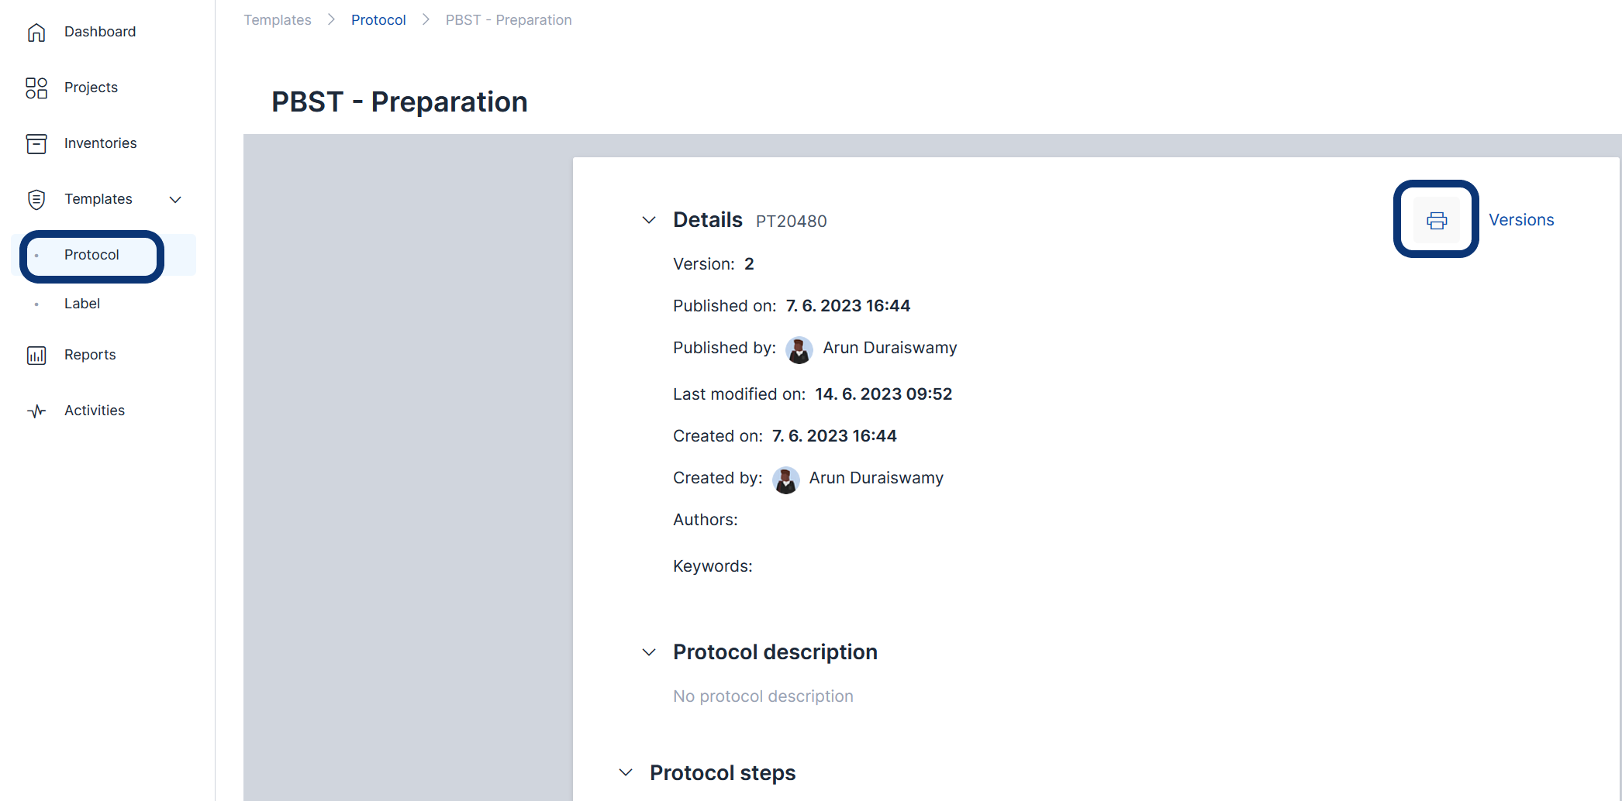
Task: Go to Protocol via breadcrumb
Action: (378, 20)
